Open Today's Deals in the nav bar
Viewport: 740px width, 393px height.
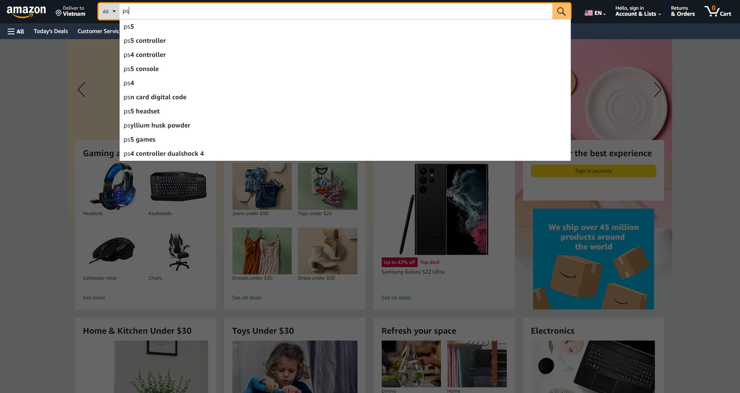51,31
